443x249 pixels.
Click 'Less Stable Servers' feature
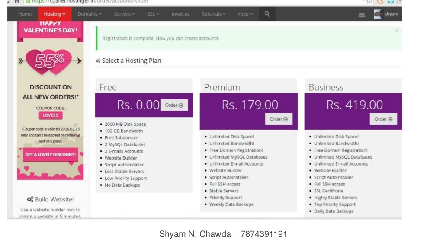tap(124, 172)
